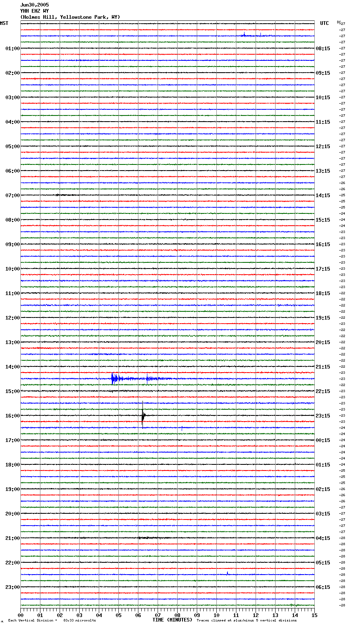Viewport: 347px width, 626px height.
Task: Click the 06:15 UTC time label
Action: point(323,587)
